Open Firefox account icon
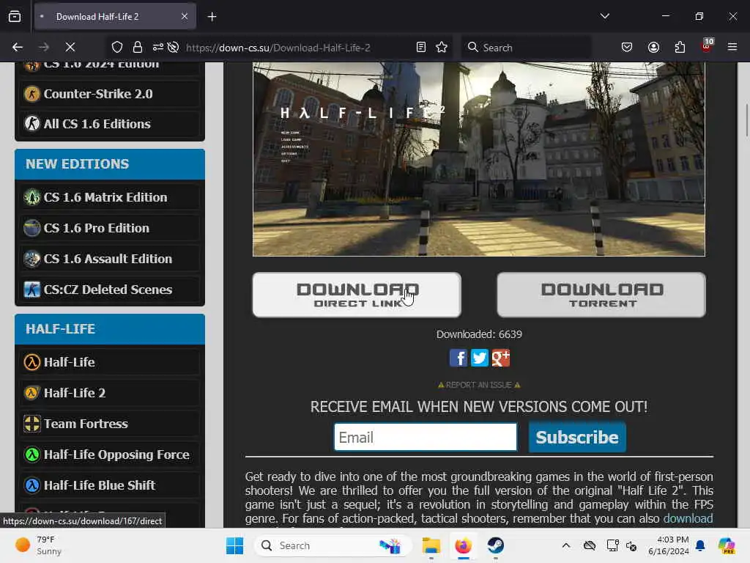This screenshot has width=750, height=563. coord(653,47)
